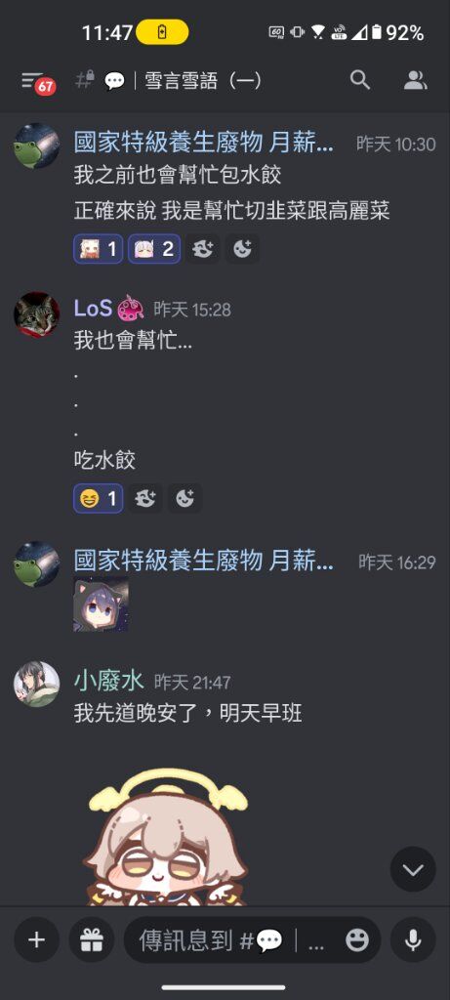Screen dimensions: 450x1000
Task: Tap the search magnifier icon
Action: pos(360,80)
